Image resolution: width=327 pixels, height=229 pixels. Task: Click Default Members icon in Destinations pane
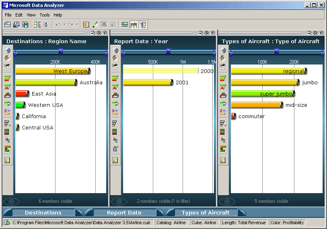(8, 67)
